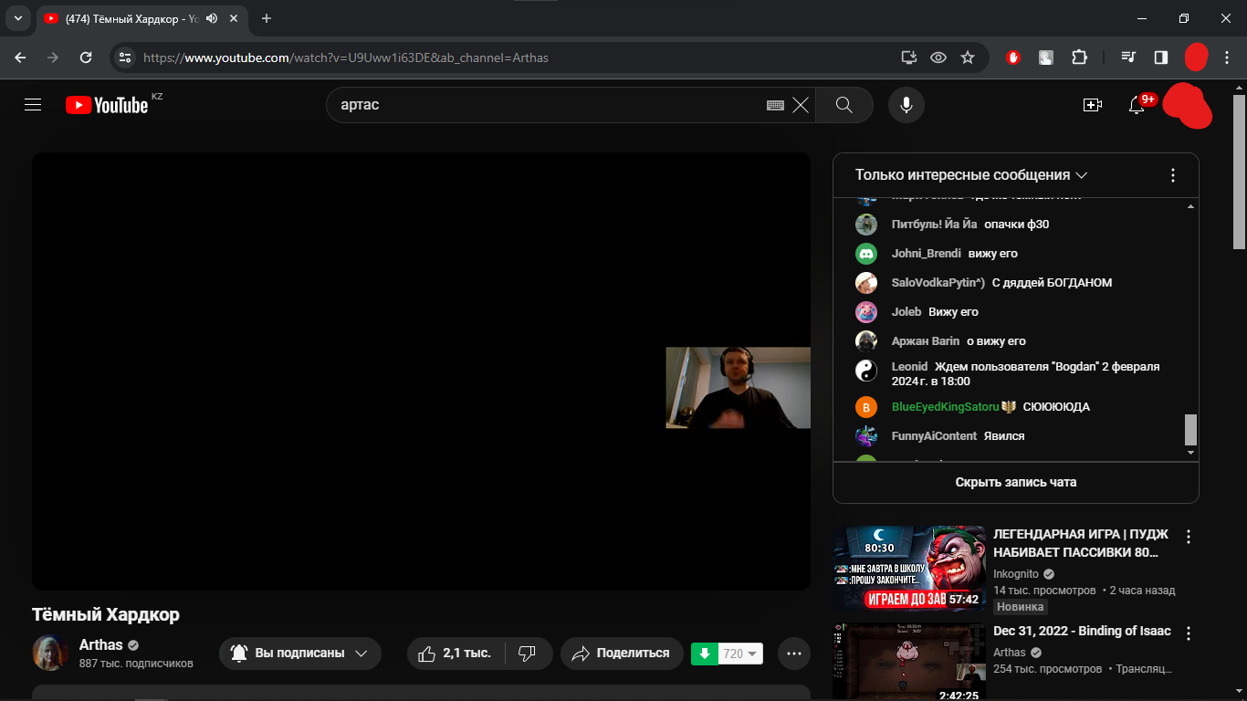Click the eye icon in address bar

pyautogui.click(x=938, y=58)
